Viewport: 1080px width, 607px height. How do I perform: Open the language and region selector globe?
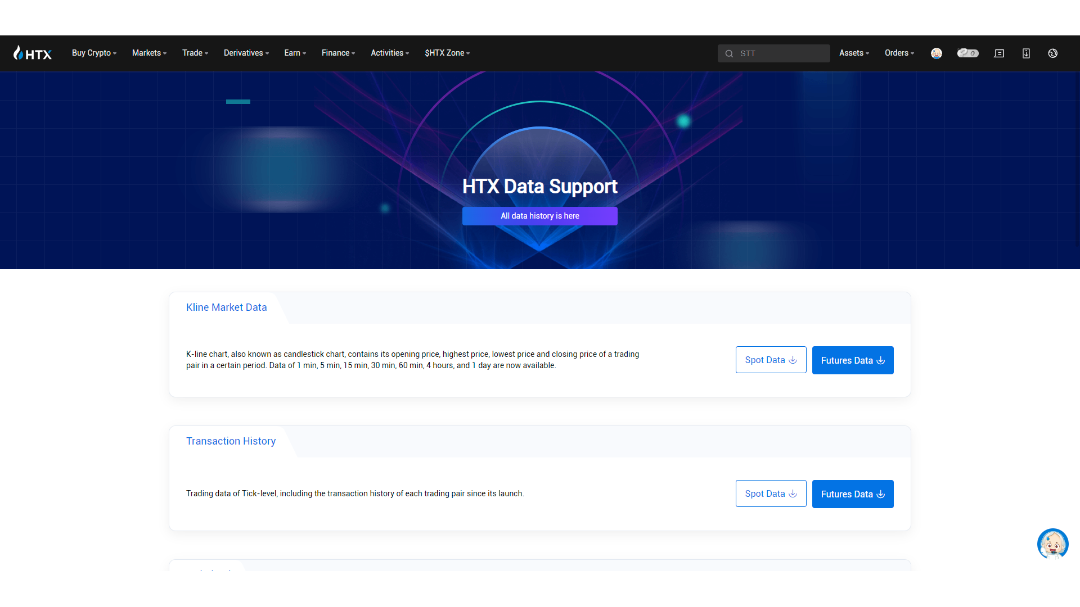coord(1053,53)
